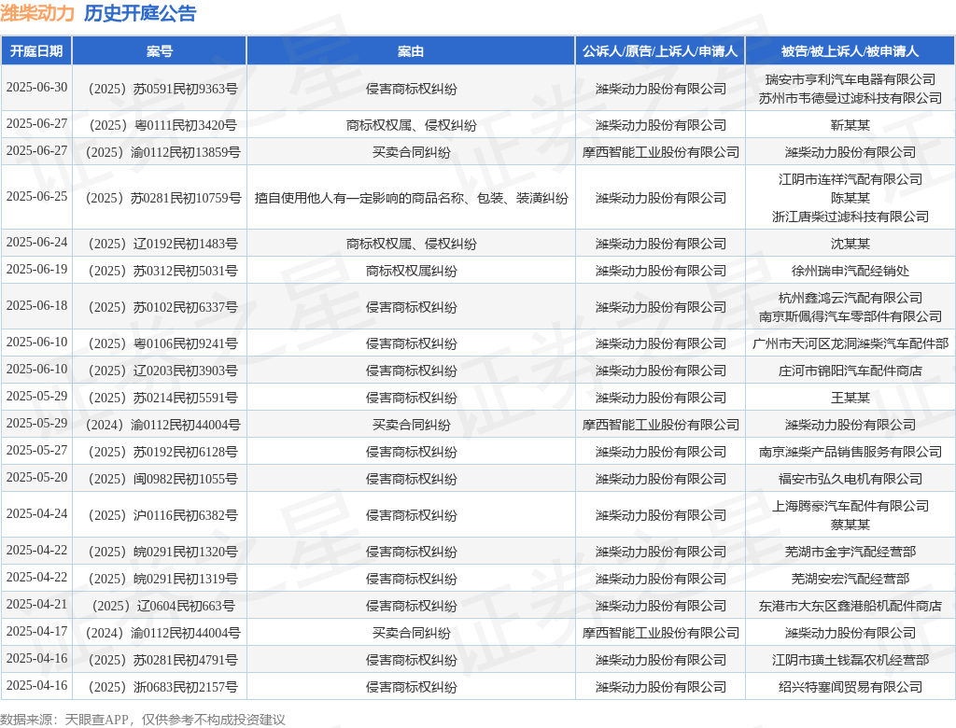Viewport: 956px width, 728px height.
Task: Click the 历史开庭公告 heading
Action: (140, 13)
